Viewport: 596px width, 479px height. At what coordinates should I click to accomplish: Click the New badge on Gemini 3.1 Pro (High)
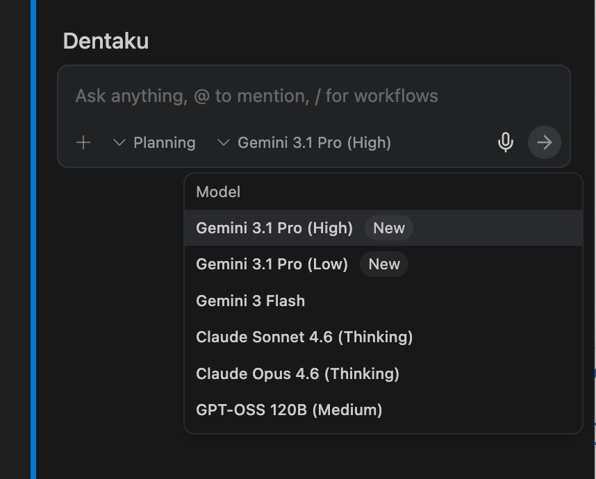pos(388,228)
